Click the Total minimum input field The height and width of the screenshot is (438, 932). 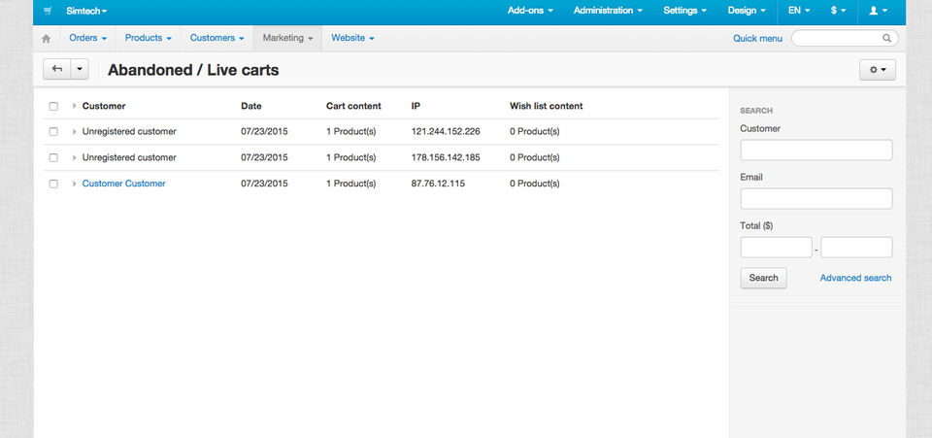click(x=777, y=248)
